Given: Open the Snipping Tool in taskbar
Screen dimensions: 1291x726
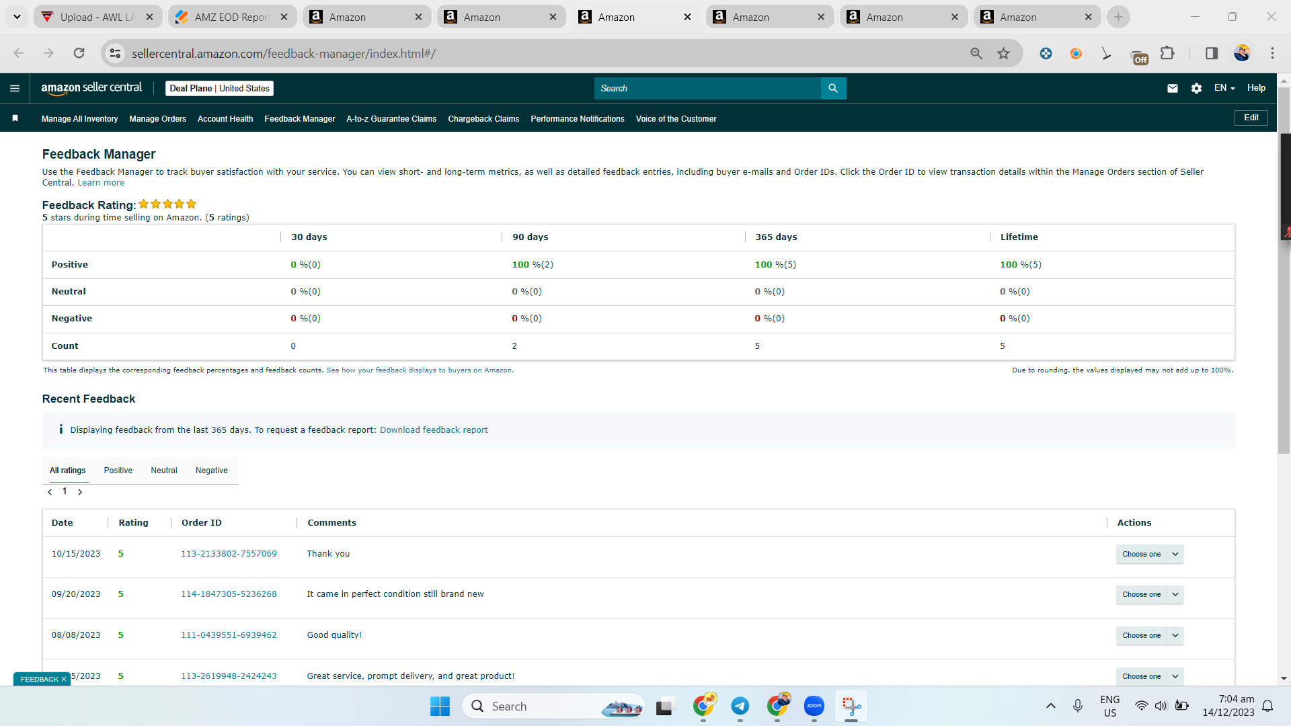Looking at the screenshot, I should tap(851, 707).
